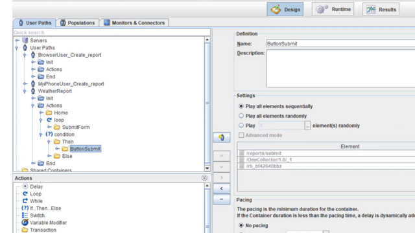
Task: Select the While action icon
Action: pyautogui.click(x=25, y=201)
